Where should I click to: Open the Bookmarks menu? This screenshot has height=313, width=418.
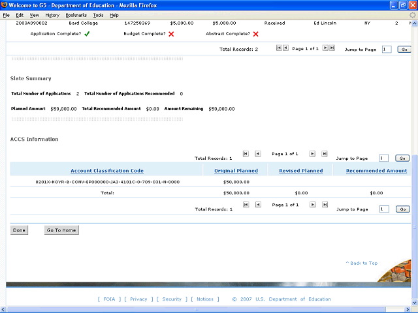[x=76, y=15]
